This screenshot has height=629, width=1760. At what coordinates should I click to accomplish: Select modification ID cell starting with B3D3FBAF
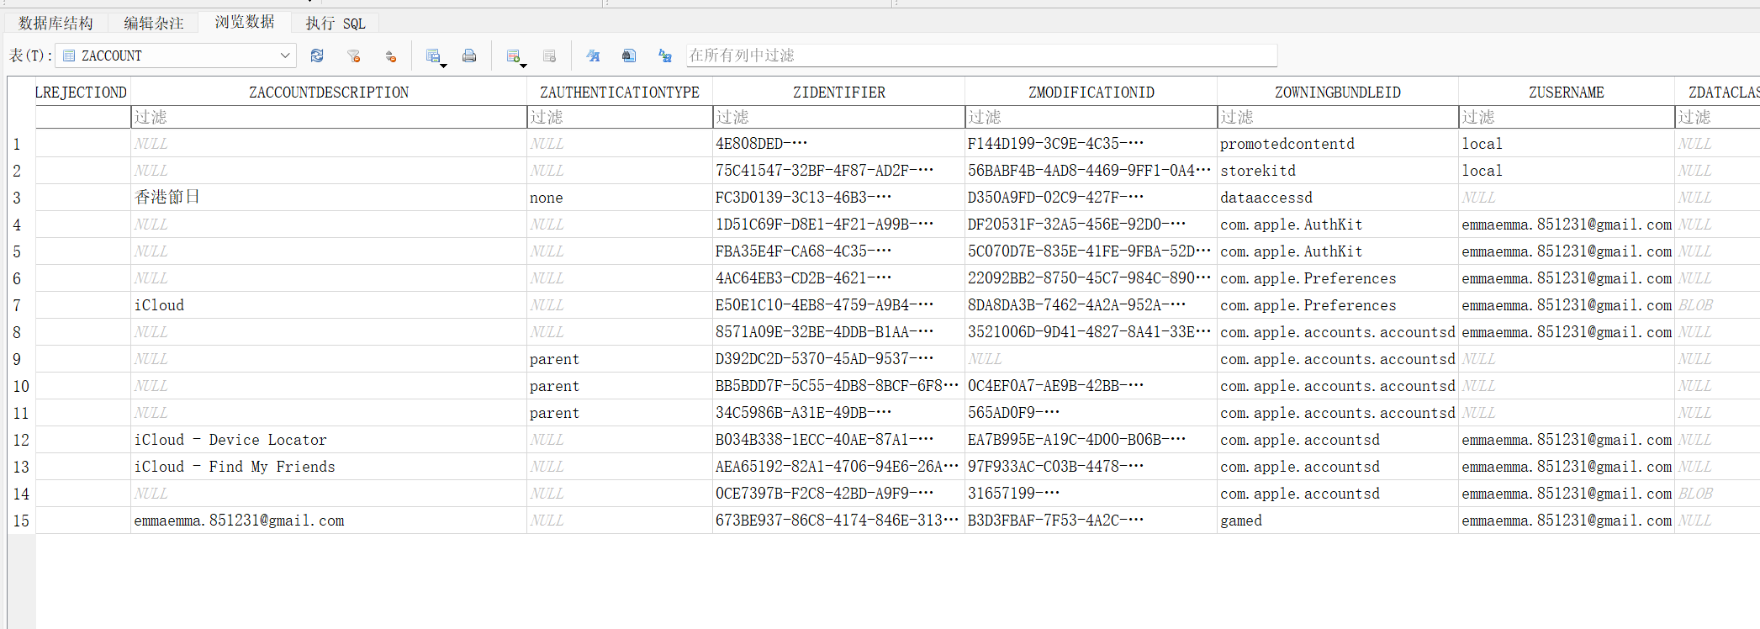pos(1091,521)
